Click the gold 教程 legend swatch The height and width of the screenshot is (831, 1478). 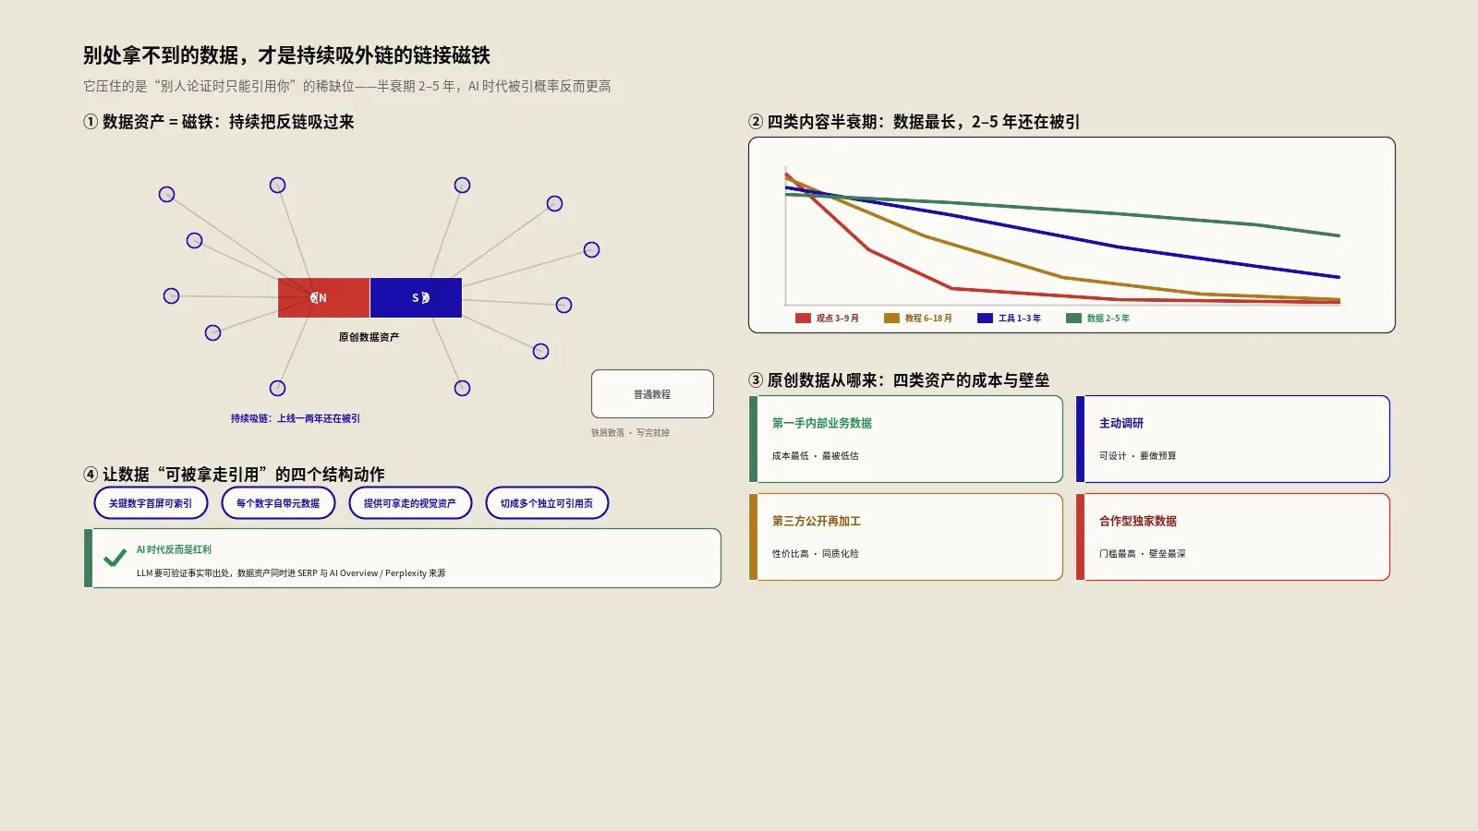tap(891, 318)
